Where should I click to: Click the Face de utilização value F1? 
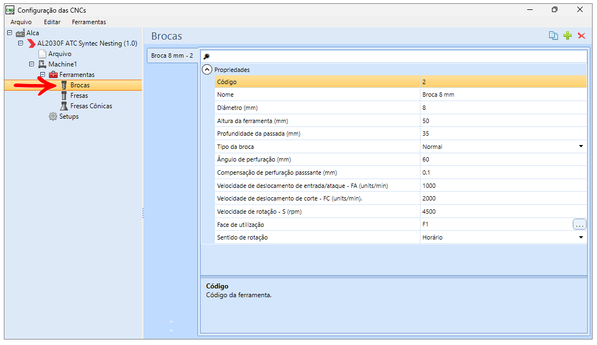pyautogui.click(x=496, y=225)
